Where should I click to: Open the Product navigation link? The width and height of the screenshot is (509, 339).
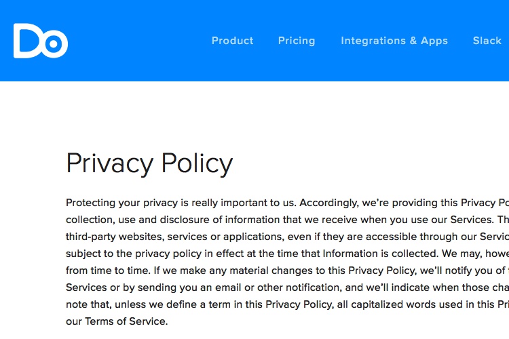pos(232,41)
